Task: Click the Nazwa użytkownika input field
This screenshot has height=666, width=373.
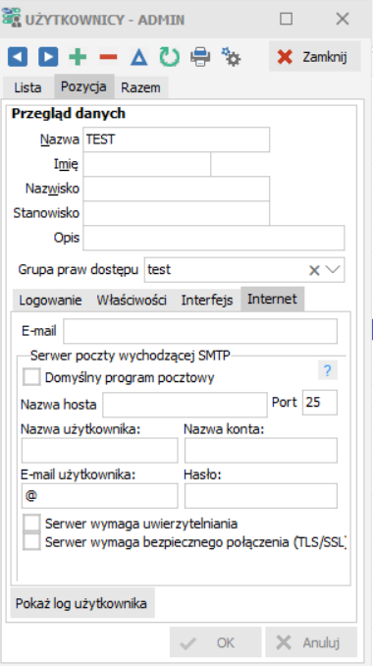Action: (x=100, y=451)
